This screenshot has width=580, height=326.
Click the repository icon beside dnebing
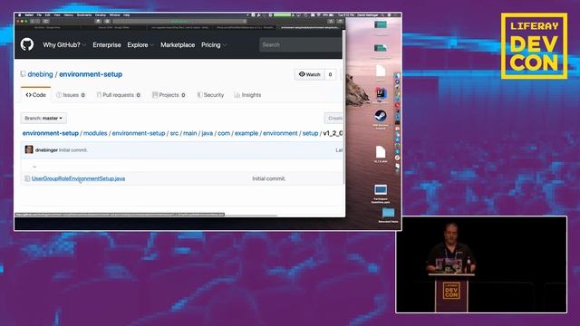point(23,74)
